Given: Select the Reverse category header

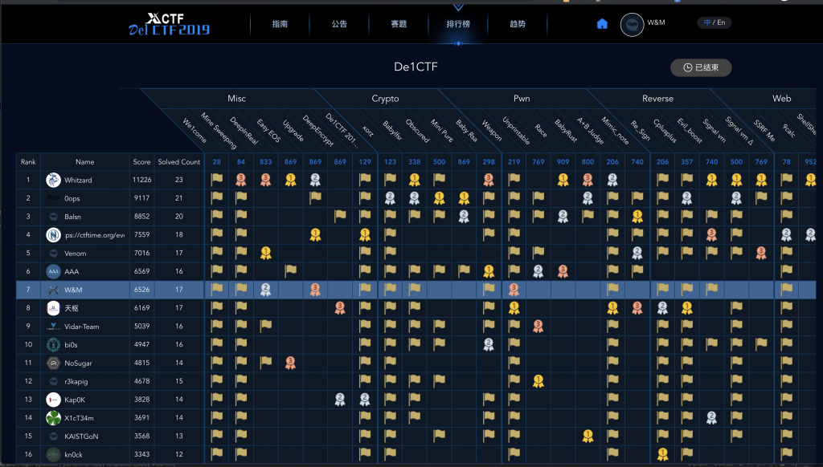Looking at the screenshot, I should (x=657, y=99).
